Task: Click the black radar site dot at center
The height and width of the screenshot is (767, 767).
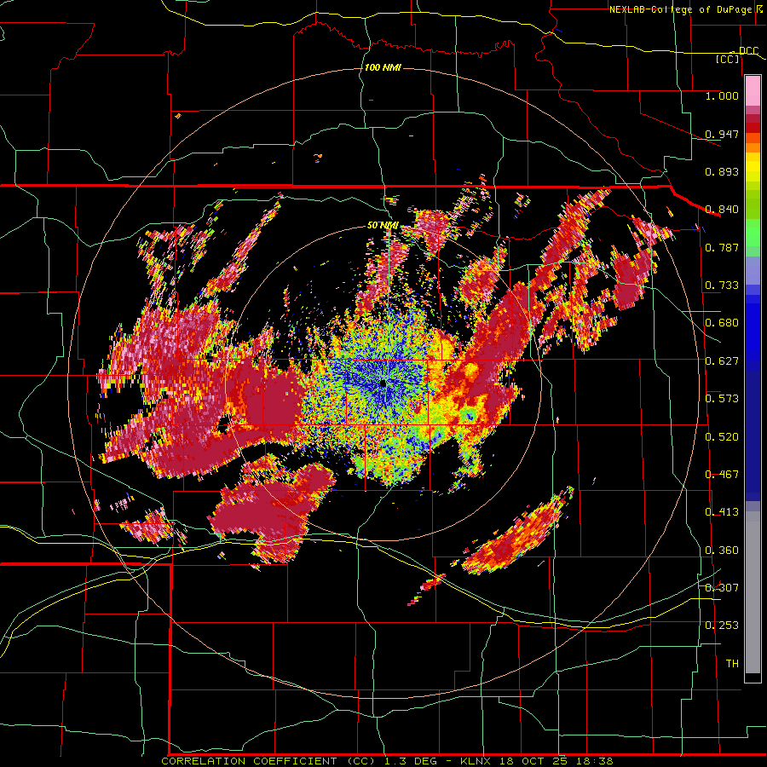Action: coord(383,384)
